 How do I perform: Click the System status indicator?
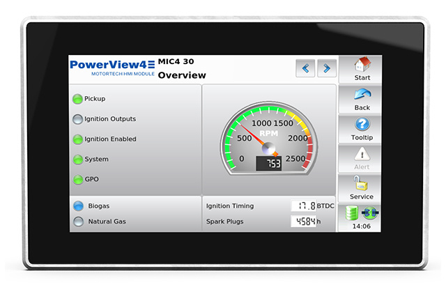click(x=78, y=159)
